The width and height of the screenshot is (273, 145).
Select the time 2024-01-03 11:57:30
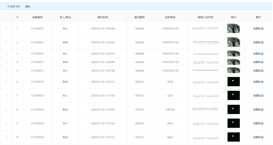tap(103, 96)
